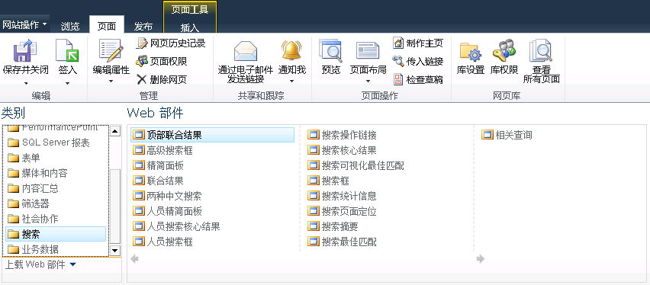Click the 签入 check-in icon
650x285 pixels.
[67, 50]
